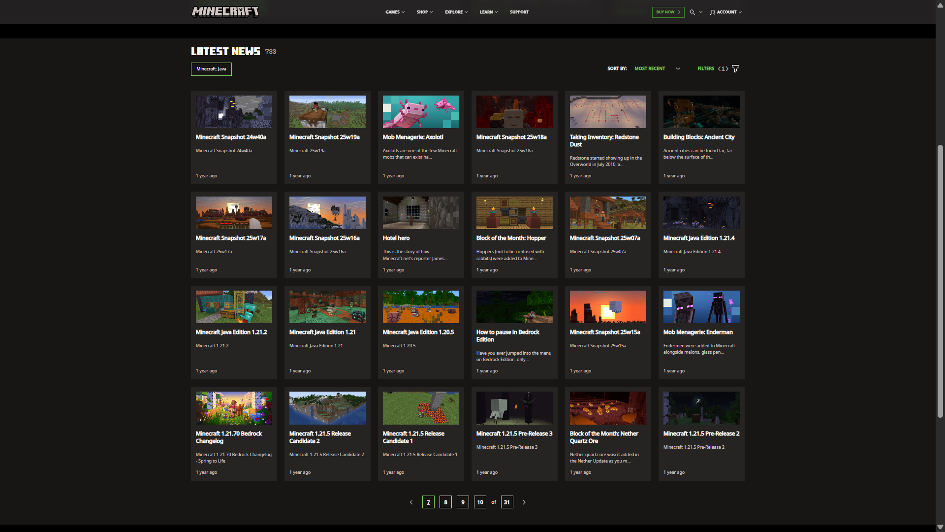The image size is (945, 532).
Task: Open Minecraft 1.21.5 Release Candidate 1 title
Action: click(413, 437)
